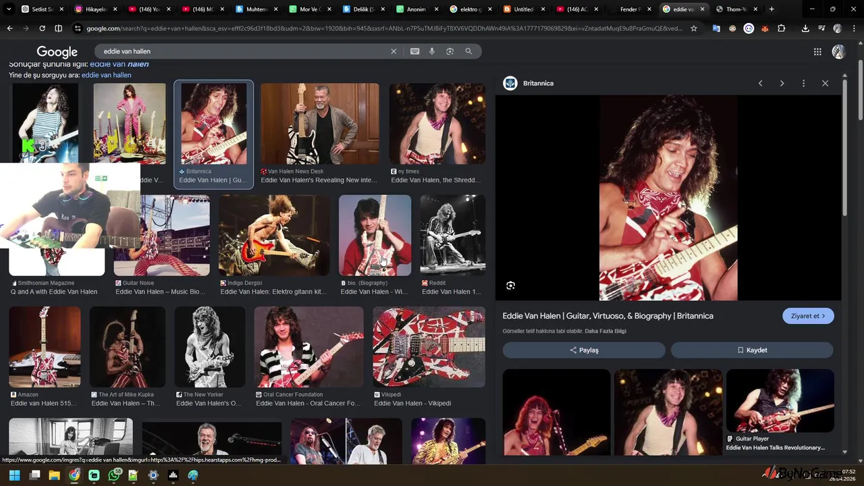This screenshot has height=486, width=864.
Task: Click 'Smithsonian Magazine' source label
Action: [46, 283]
